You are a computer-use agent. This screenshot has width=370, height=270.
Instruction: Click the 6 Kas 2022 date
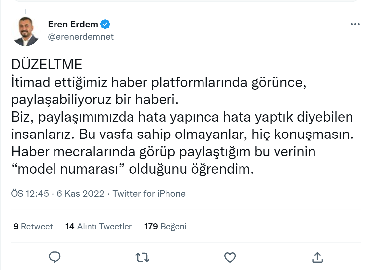click(x=81, y=193)
